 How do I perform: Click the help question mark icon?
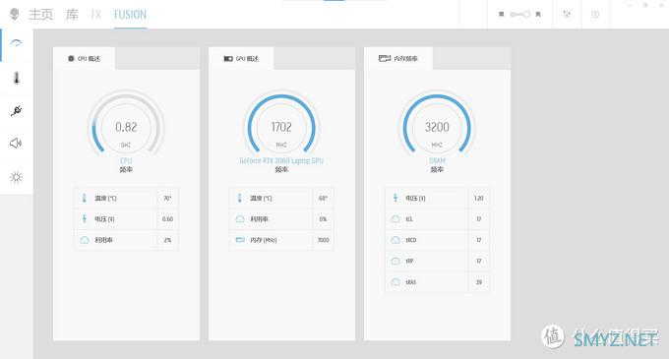click(595, 14)
